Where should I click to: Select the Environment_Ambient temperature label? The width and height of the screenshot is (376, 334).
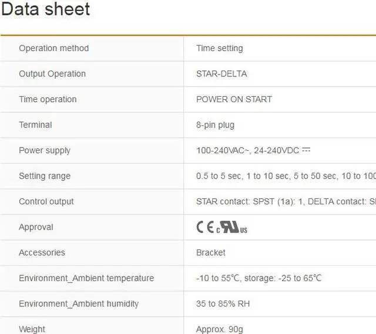(x=86, y=278)
